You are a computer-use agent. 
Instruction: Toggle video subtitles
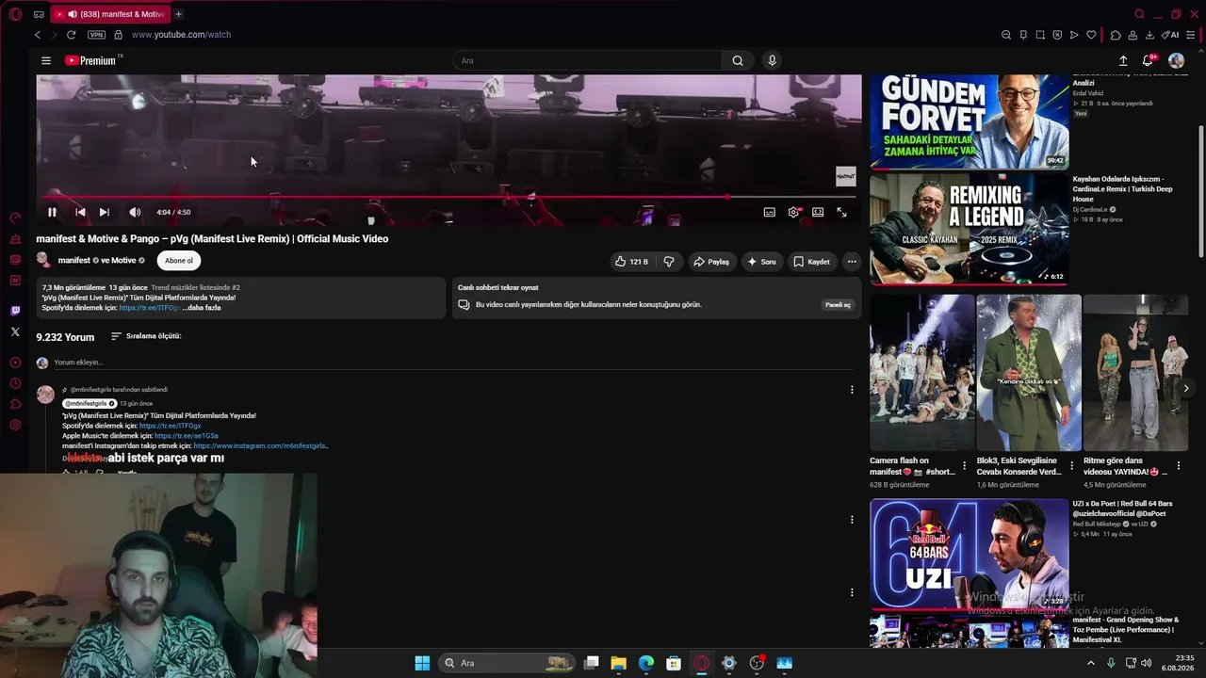tap(769, 212)
